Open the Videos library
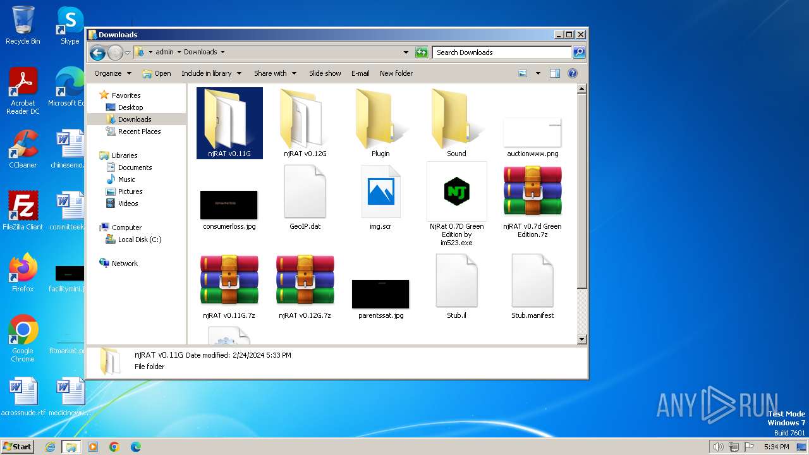 tap(128, 203)
